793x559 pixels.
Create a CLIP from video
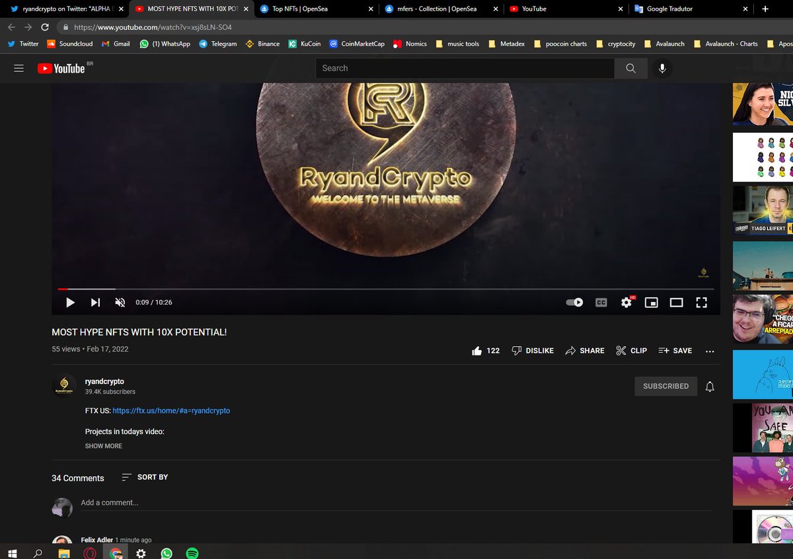click(631, 351)
